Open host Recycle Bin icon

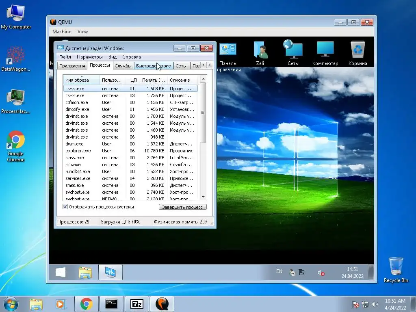click(396, 270)
